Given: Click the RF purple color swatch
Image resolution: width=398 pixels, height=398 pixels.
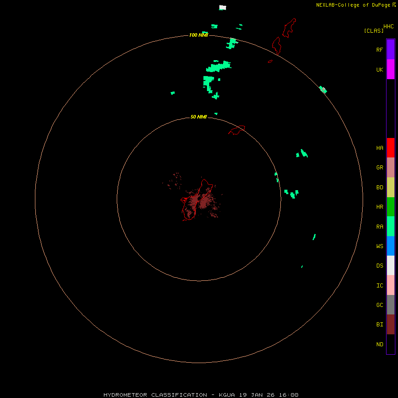Looking at the screenshot, I should [x=390, y=50].
